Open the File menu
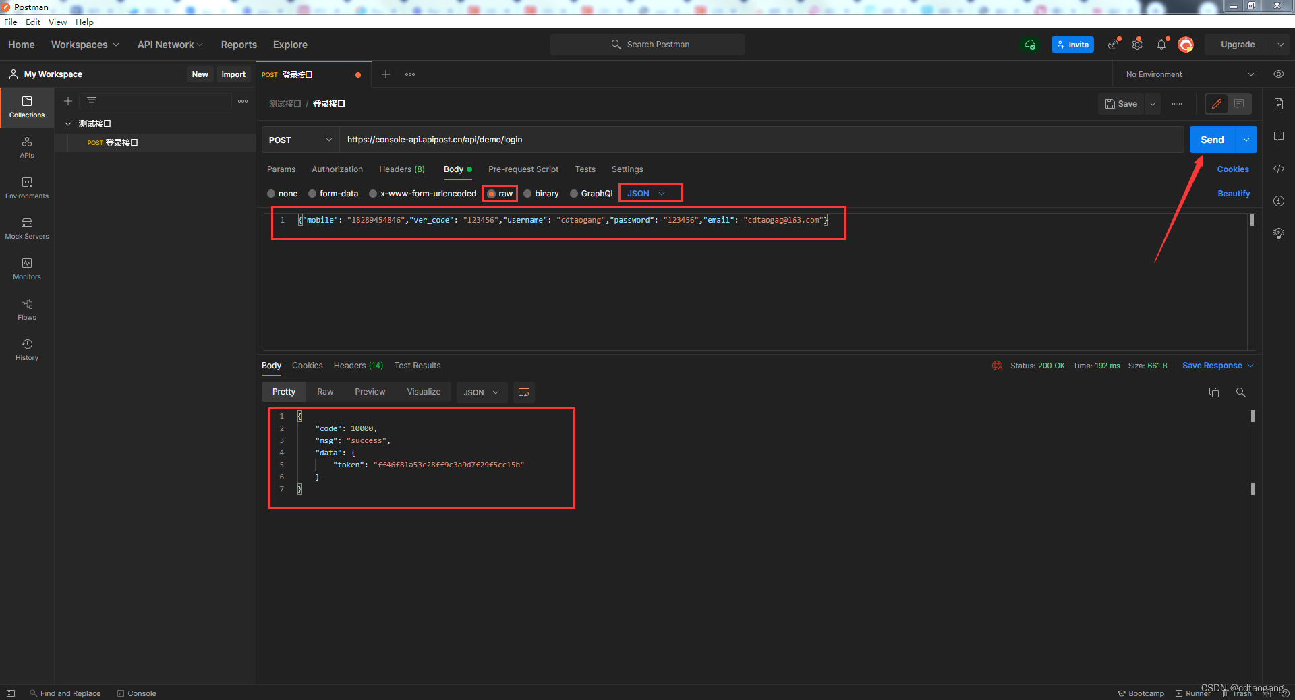The width and height of the screenshot is (1295, 700). pyautogui.click(x=11, y=22)
